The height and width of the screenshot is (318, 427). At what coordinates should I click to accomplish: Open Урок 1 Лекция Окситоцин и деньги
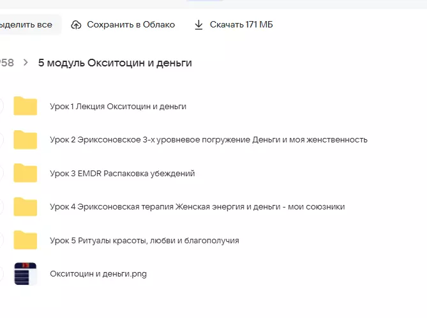tap(118, 106)
